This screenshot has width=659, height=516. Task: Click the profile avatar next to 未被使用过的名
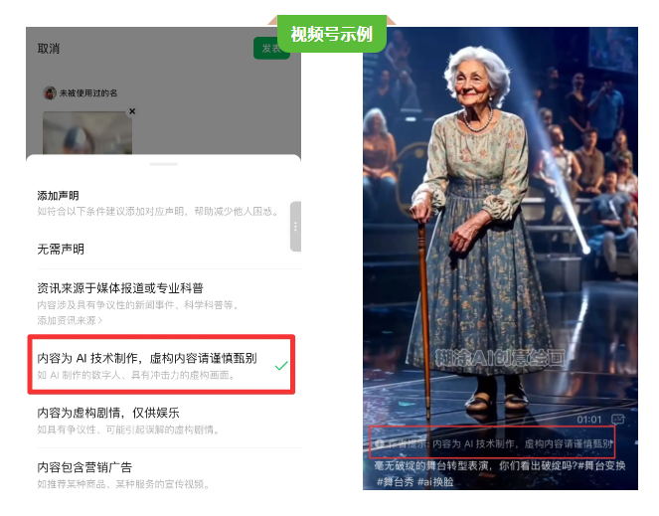tap(50, 92)
